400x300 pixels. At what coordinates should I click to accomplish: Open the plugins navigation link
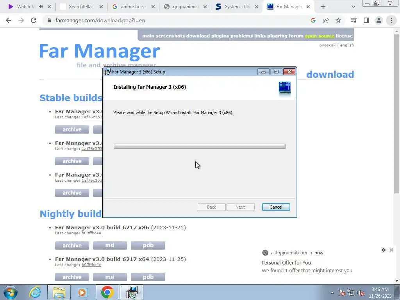tap(220, 36)
